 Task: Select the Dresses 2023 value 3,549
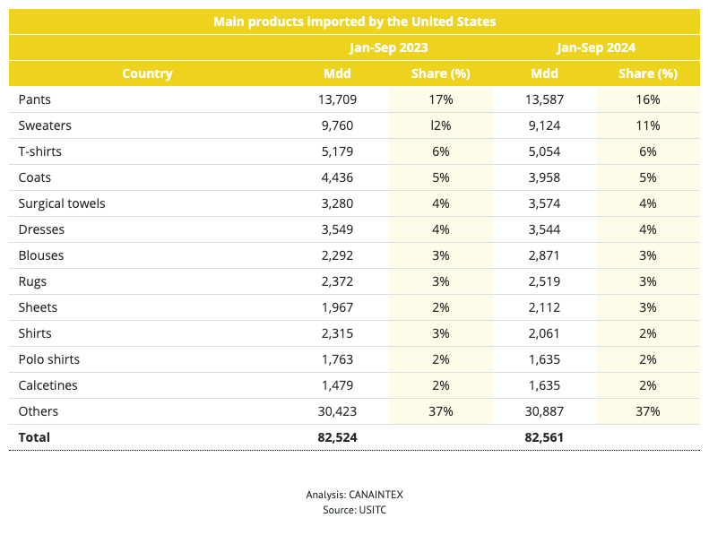(337, 229)
